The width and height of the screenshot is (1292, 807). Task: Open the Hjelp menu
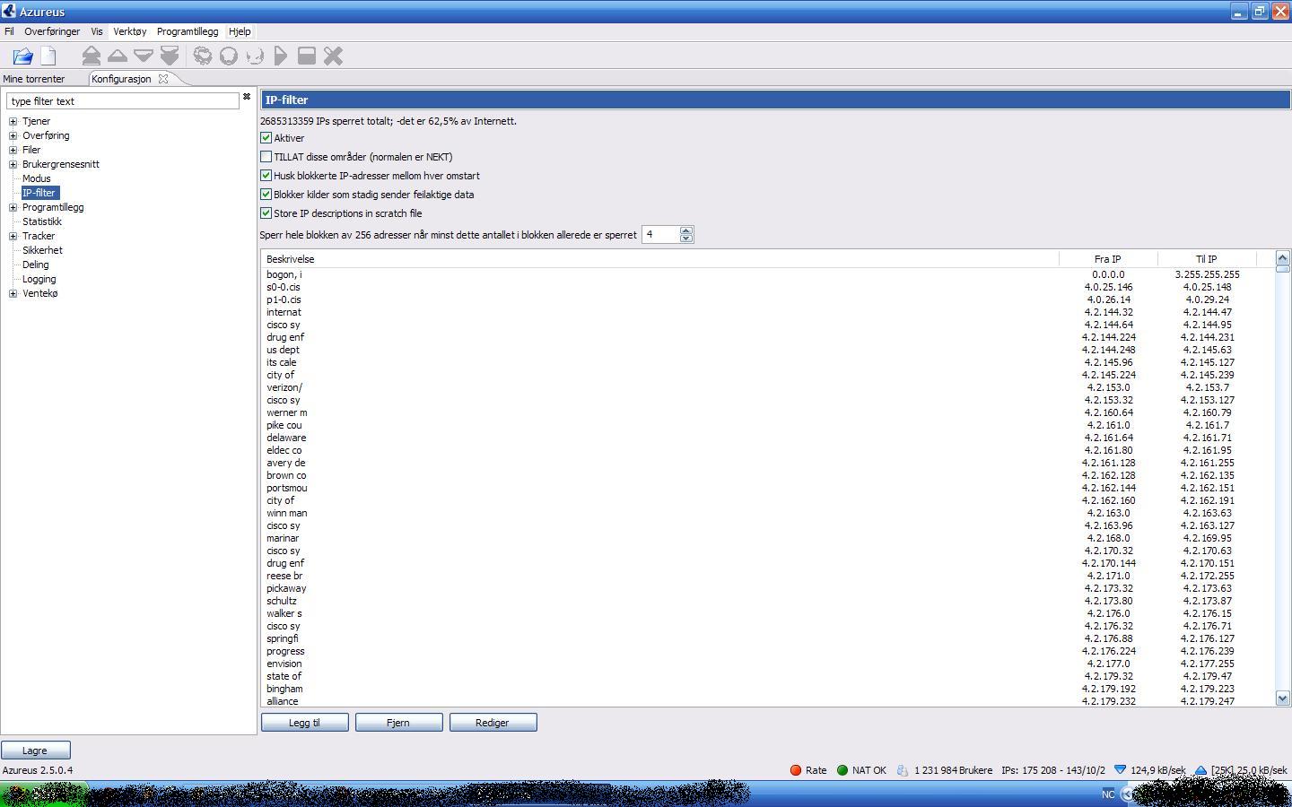pos(240,31)
